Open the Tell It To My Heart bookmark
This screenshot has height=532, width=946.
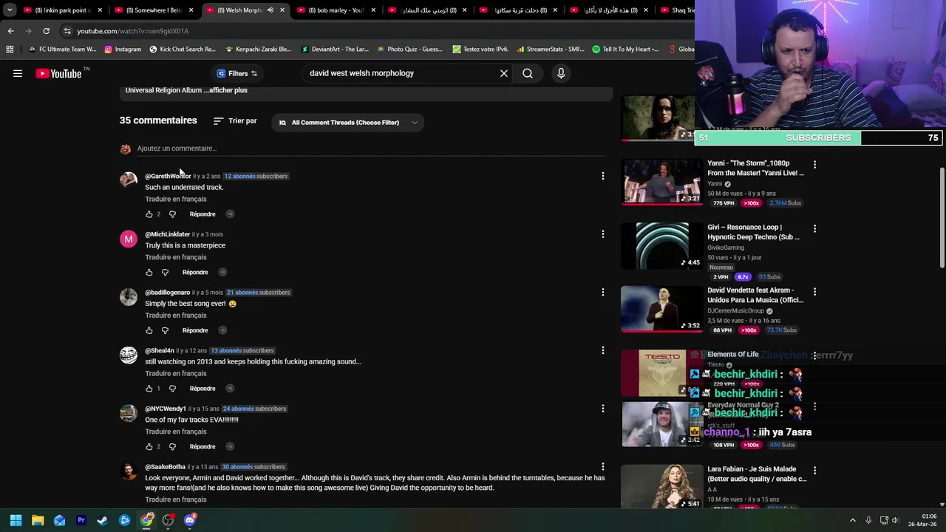point(626,50)
